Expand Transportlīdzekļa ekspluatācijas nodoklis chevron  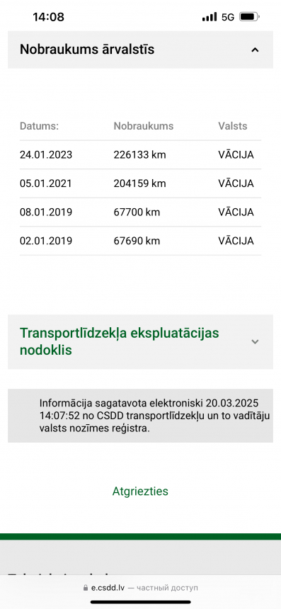[255, 342]
